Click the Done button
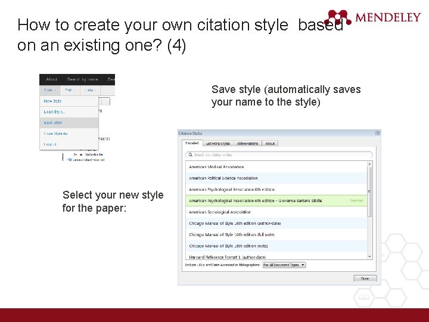 point(365,278)
